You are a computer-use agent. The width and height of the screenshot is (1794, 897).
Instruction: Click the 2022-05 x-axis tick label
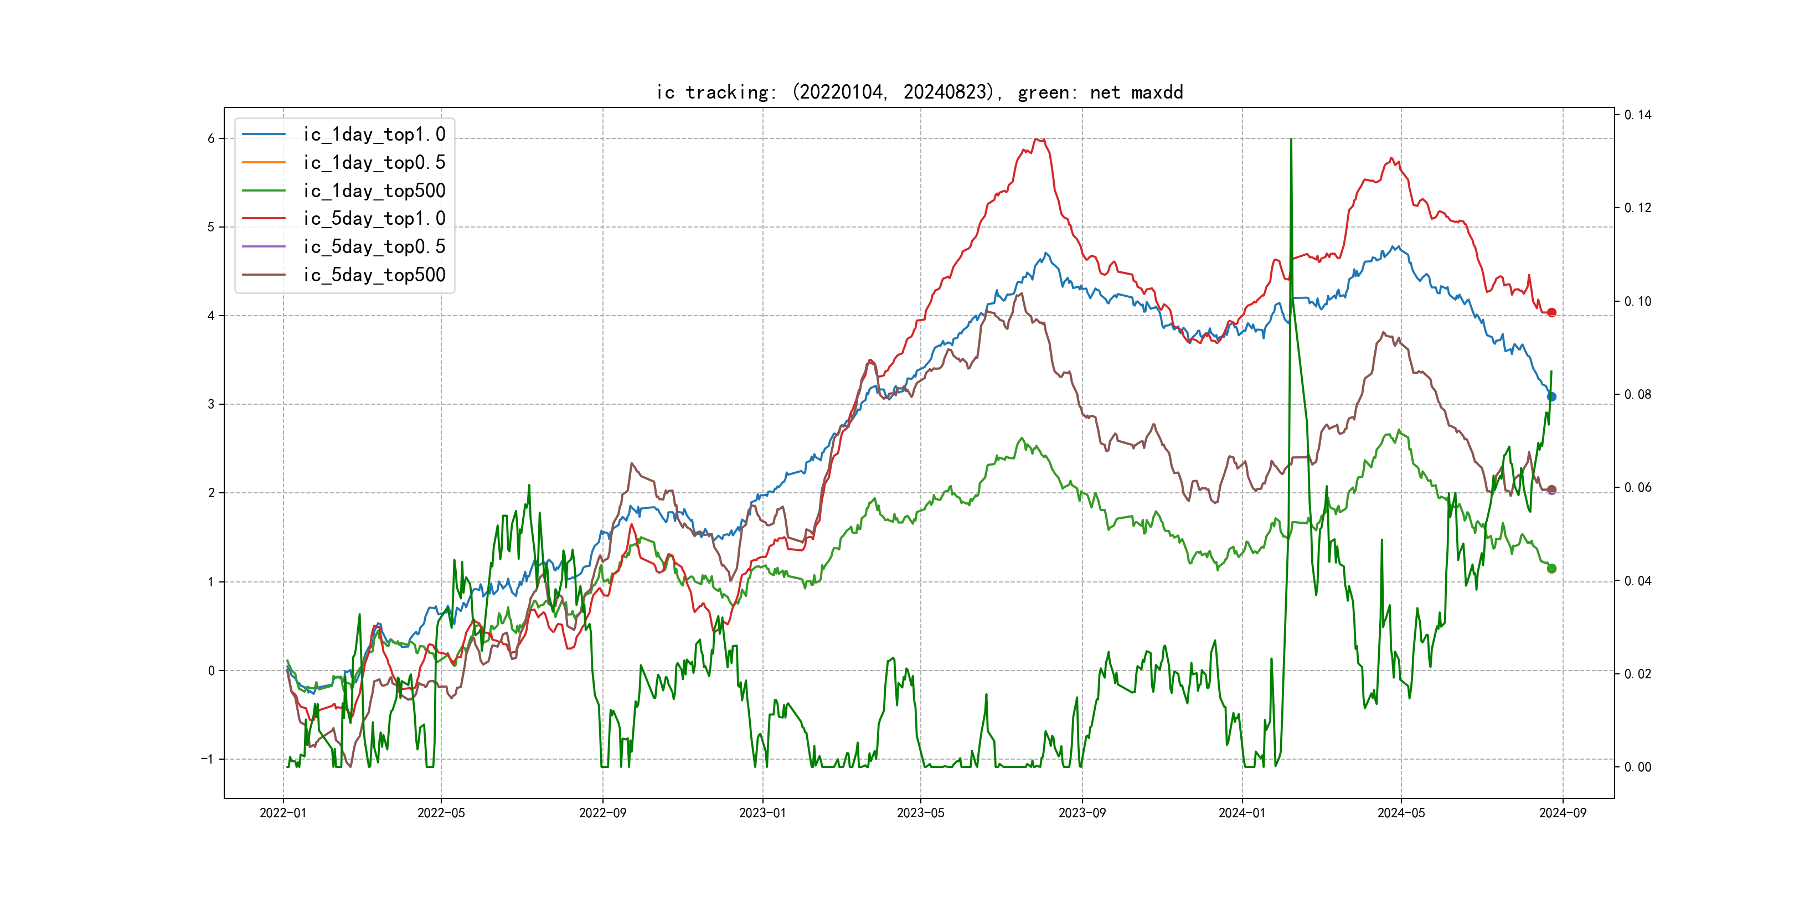click(440, 813)
